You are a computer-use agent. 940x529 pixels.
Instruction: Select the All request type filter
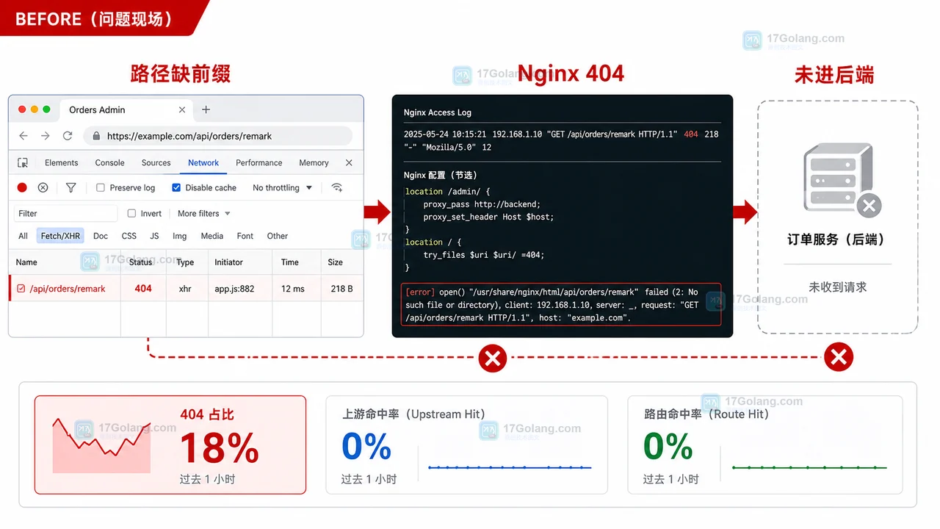23,236
